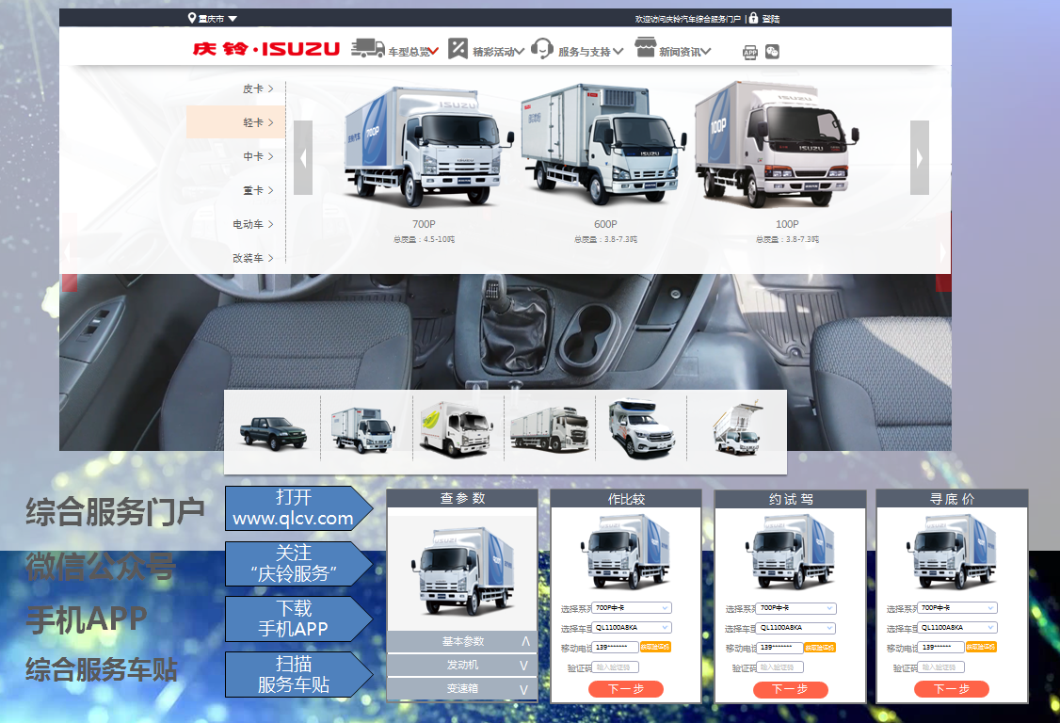Click the phone number field in 作比较 panel
Viewport: 1060px width, 723px height.
(x=616, y=648)
